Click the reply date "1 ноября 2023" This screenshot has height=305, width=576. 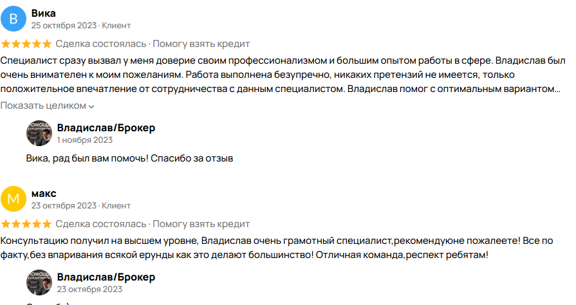point(84,140)
